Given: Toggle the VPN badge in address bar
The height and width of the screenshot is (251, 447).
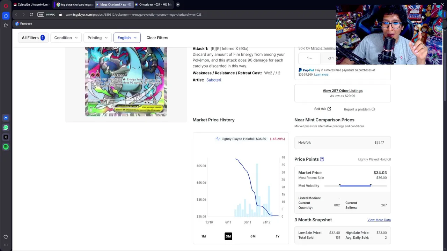Looking at the screenshot, I should pos(41,15).
